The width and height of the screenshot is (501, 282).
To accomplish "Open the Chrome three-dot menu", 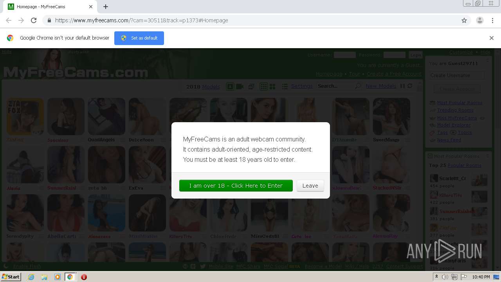I will point(492,20).
